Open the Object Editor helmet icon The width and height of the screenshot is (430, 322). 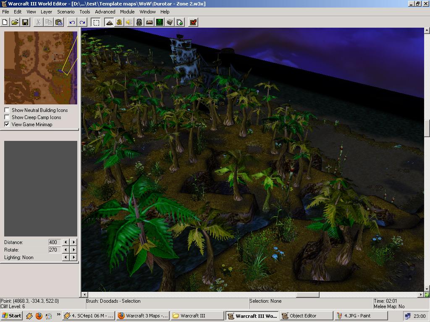(139, 22)
